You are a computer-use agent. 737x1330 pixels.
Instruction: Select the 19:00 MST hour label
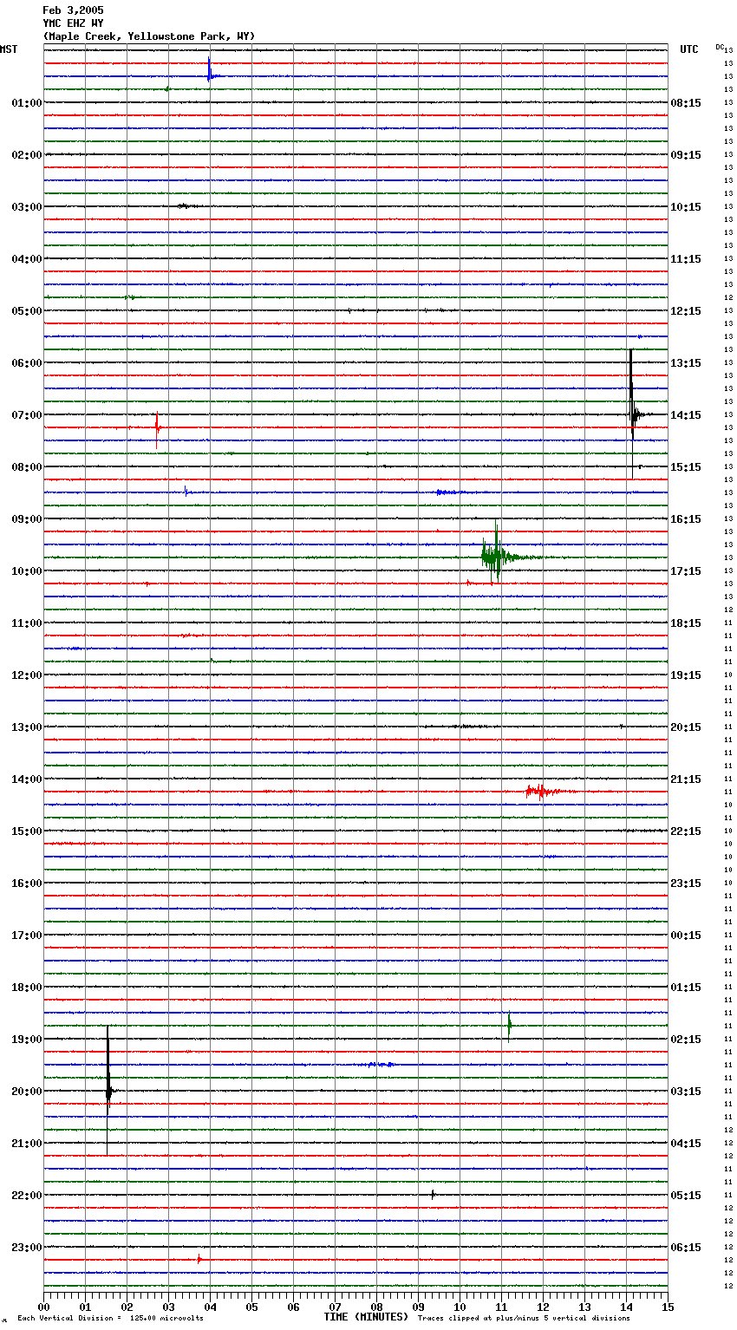pos(27,1040)
